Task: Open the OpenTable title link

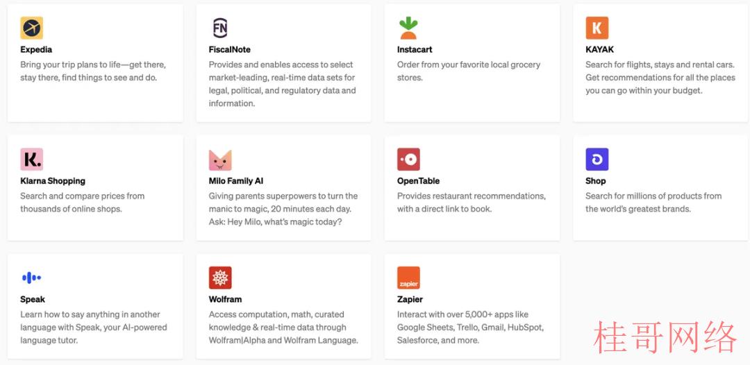Action: 418,181
